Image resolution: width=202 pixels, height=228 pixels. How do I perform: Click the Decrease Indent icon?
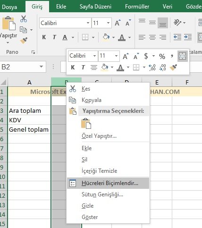tap(177, 37)
